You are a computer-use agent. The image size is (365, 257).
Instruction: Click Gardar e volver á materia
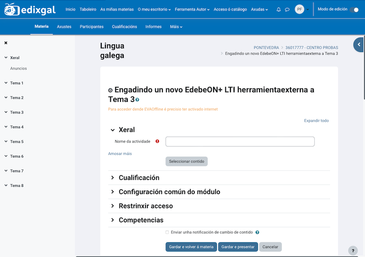(x=191, y=247)
